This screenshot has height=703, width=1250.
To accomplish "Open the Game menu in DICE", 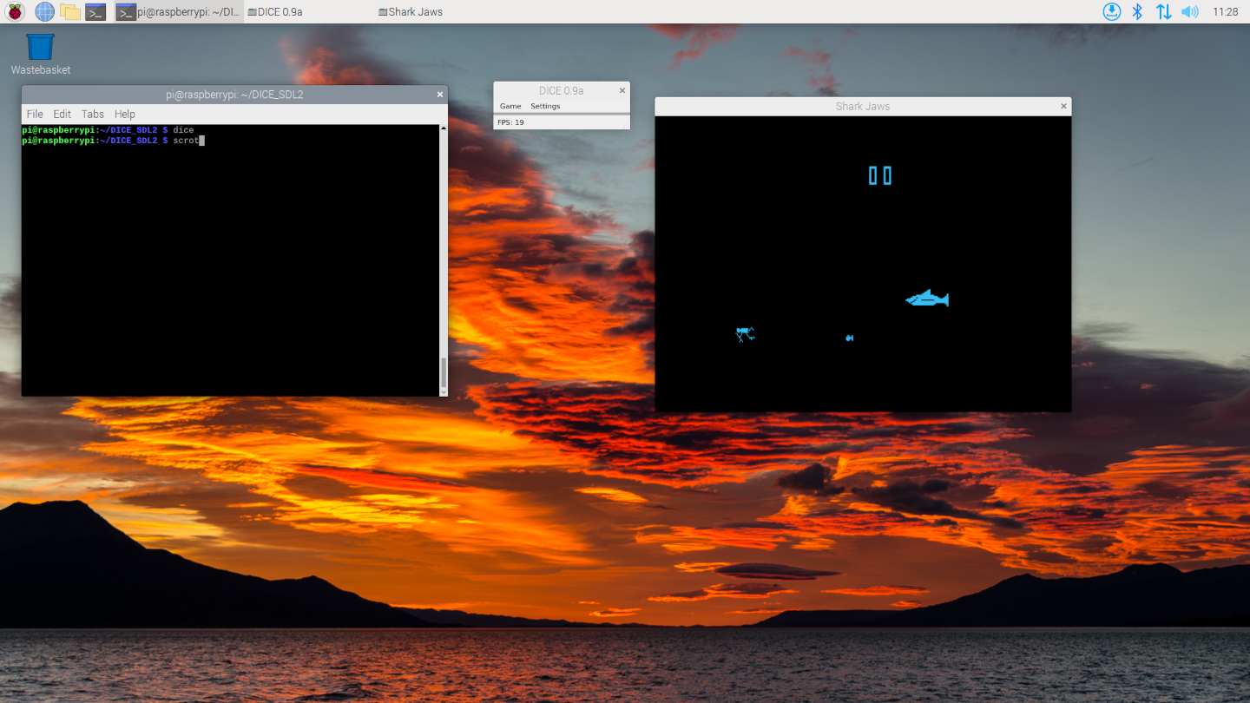I will tap(510, 106).
